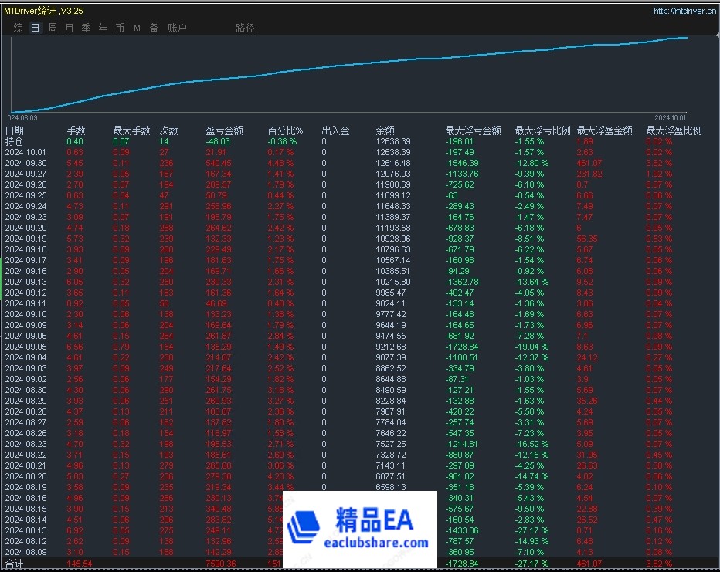Screen dimensions: 720x572
Task: Click the 币 currency statistics icon
Action: tap(120, 26)
